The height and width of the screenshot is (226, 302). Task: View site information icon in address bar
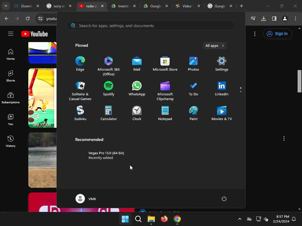click(x=40, y=19)
